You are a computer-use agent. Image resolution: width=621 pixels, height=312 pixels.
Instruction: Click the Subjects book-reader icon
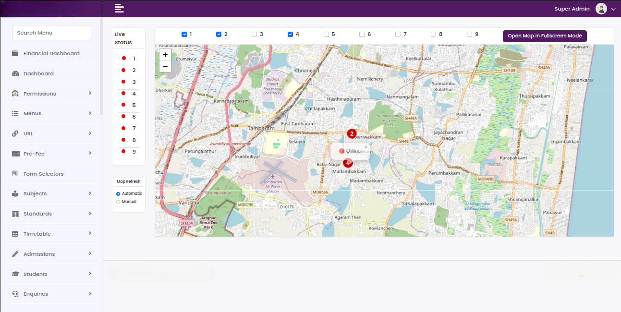[x=15, y=193]
